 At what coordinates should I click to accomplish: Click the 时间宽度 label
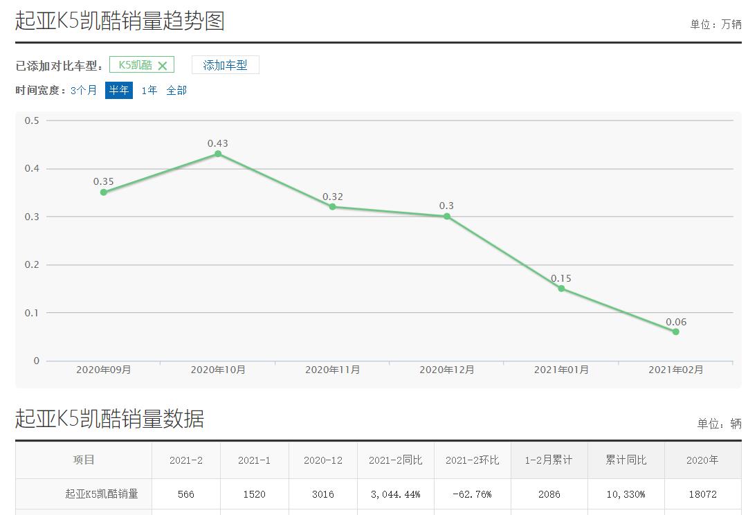click(41, 90)
